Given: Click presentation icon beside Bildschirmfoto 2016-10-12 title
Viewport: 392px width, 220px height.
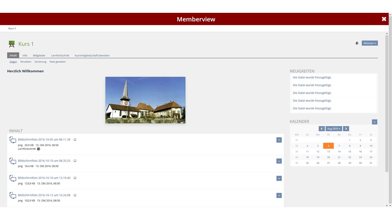Looking at the screenshot, I should [75, 195].
